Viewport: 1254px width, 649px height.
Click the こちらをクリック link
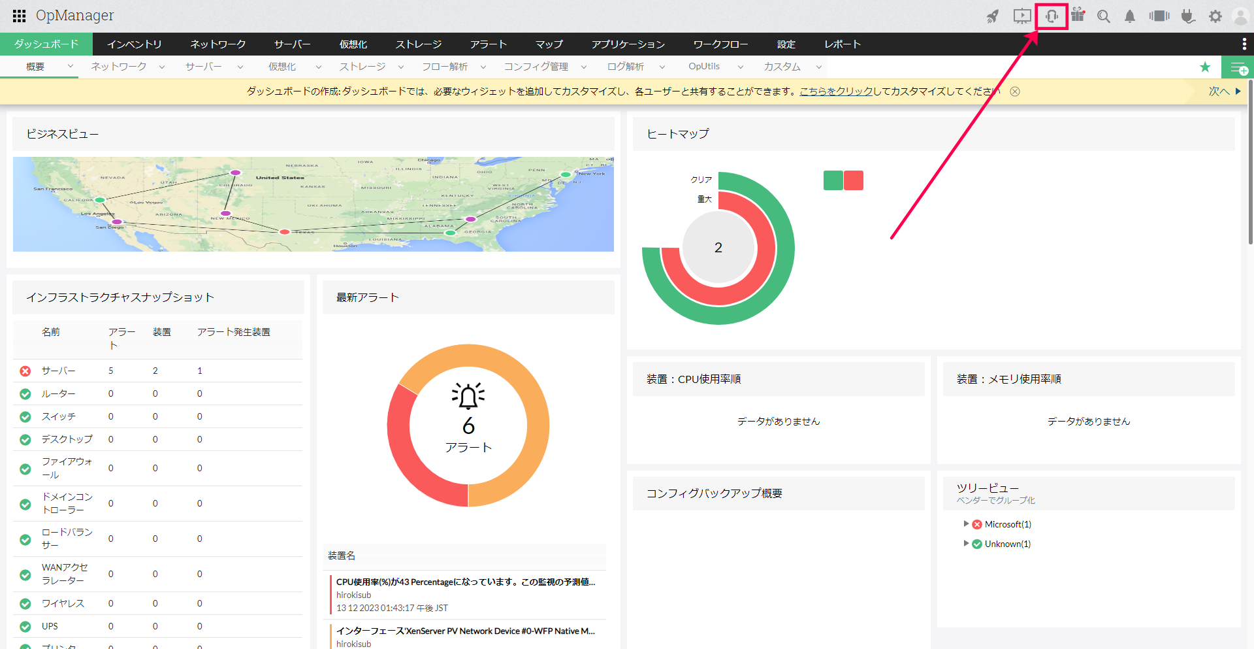coord(836,92)
